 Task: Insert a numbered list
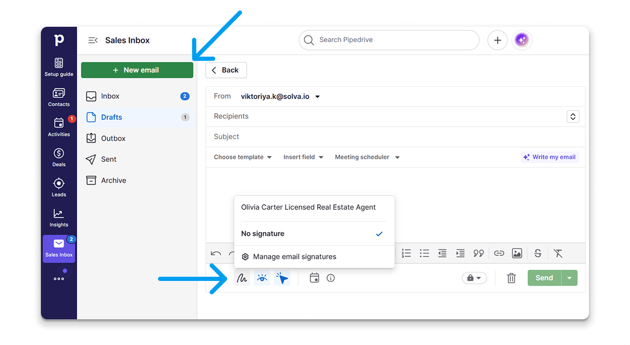pyautogui.click(x=406, y=254)
